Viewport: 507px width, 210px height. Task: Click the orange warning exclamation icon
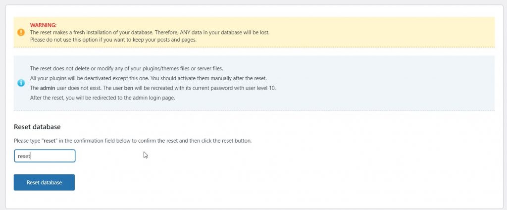[x=21, y=32]
